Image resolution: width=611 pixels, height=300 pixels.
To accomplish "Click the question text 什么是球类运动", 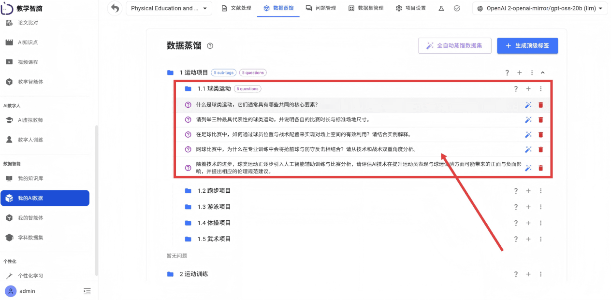I will [257, 105].
